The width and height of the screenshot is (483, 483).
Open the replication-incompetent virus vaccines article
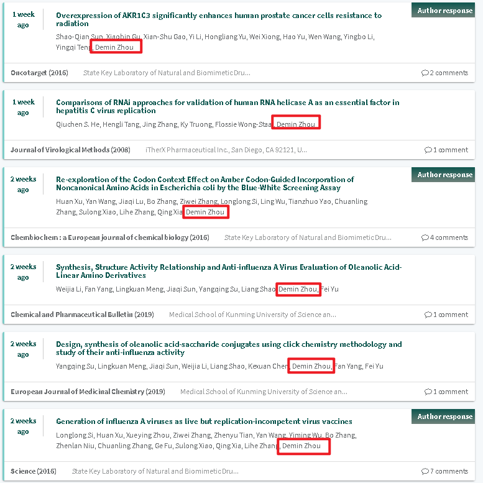(204, 421)
